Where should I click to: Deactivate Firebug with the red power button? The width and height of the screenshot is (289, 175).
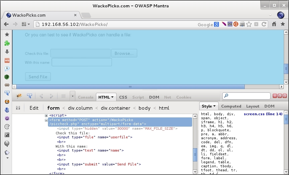(x=285, y=96)
